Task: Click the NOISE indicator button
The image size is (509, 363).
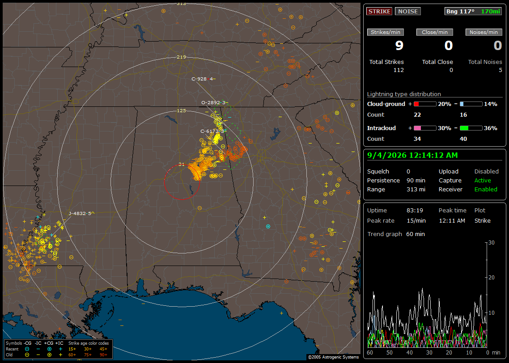Action: (408, 11)
